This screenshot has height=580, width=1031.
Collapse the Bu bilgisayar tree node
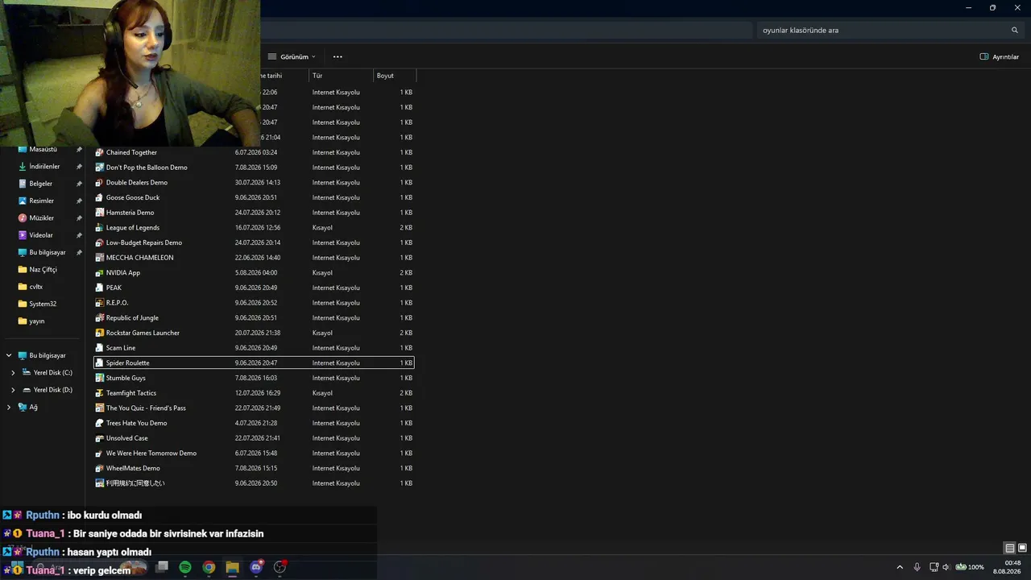9,355
